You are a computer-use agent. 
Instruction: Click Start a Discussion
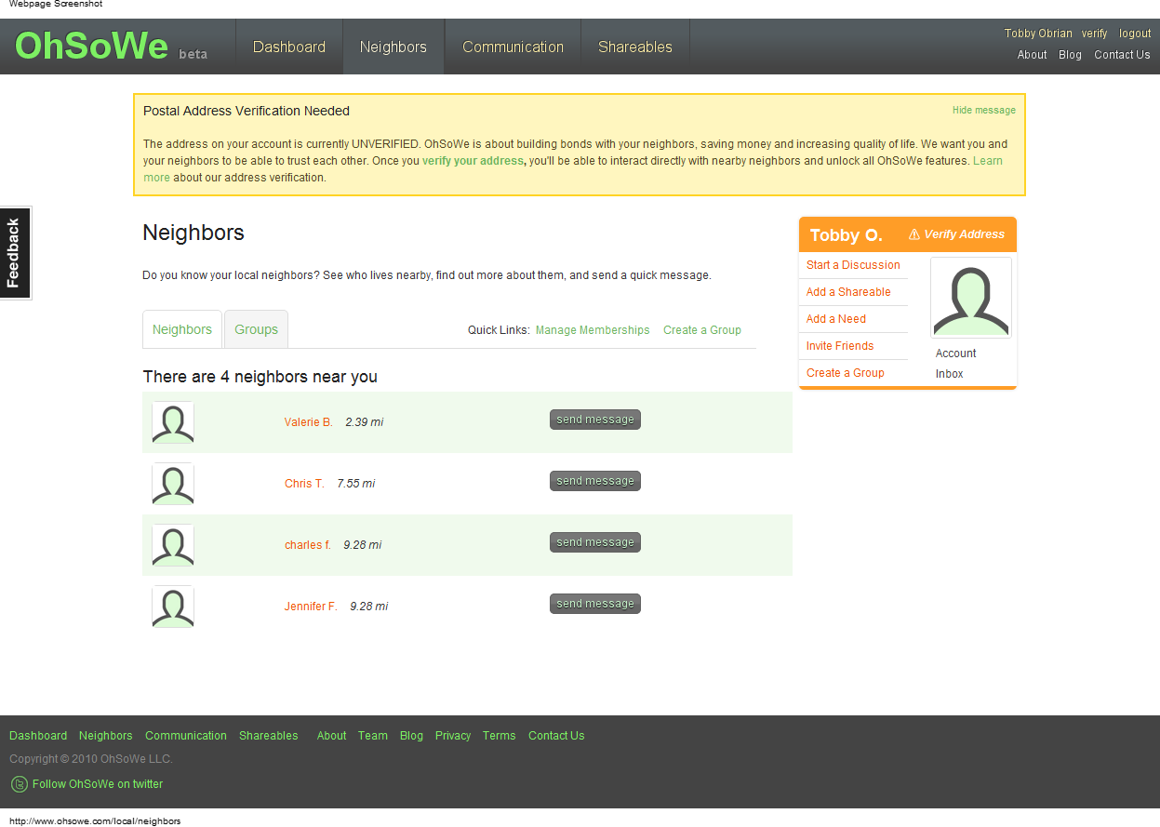853,265
